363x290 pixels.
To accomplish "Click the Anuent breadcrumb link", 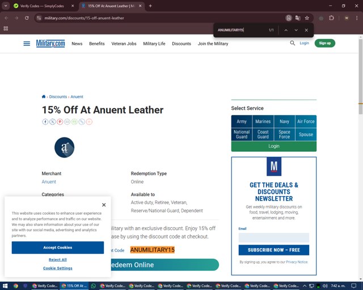I will tap(77, 97).
